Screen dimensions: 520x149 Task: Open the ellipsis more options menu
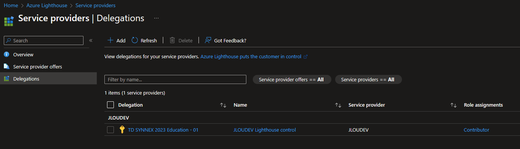point(156,18)
